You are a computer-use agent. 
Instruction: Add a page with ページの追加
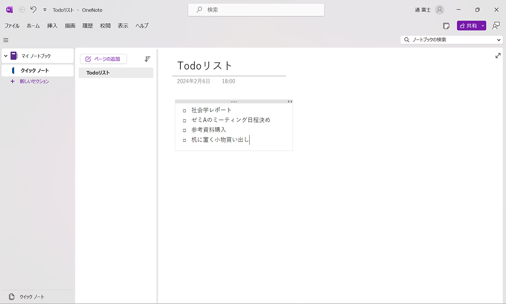click(x=103, y=59)
